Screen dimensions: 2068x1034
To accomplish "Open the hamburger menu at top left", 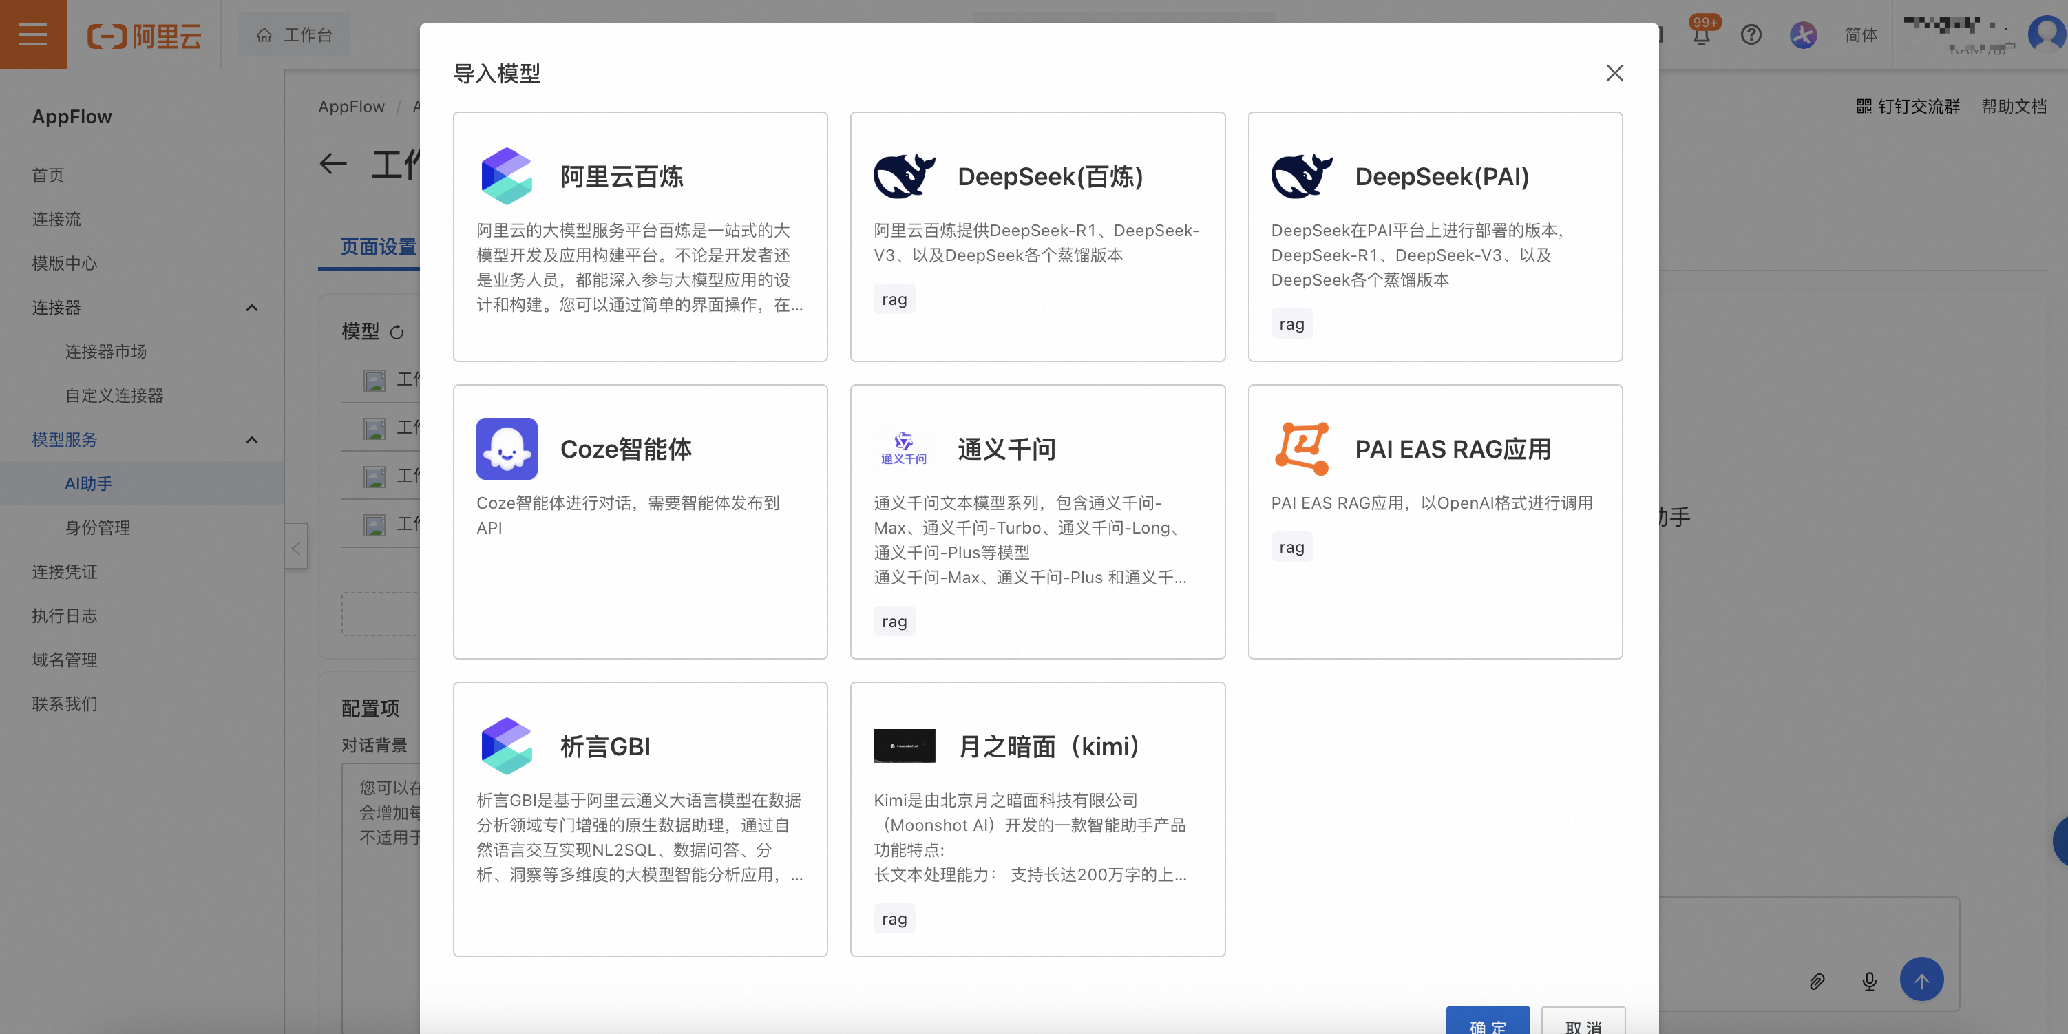I will 33,34.
